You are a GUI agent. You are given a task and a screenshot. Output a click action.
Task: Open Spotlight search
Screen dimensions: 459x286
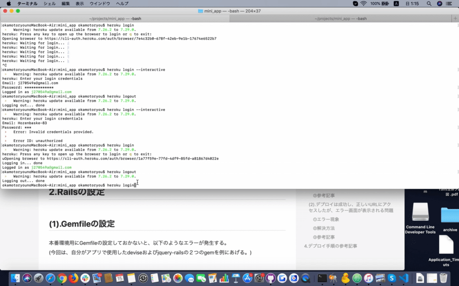429,4
